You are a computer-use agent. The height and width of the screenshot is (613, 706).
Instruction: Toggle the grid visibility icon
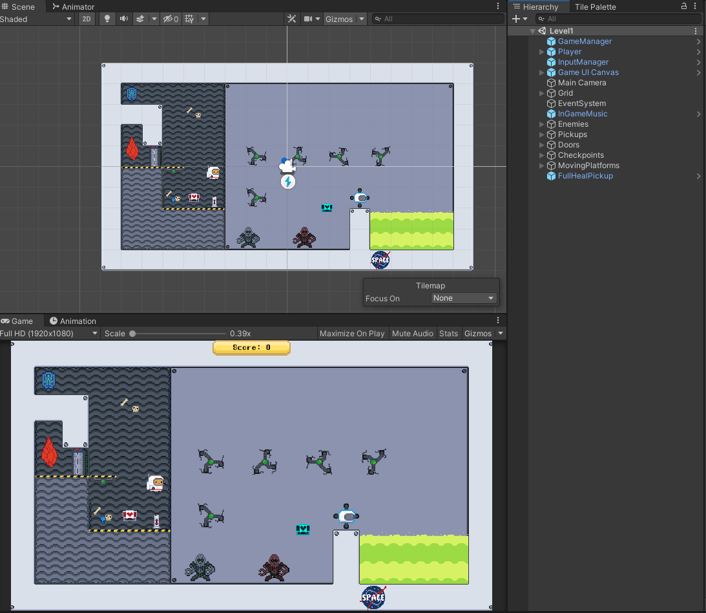click(x=187, y=19)
